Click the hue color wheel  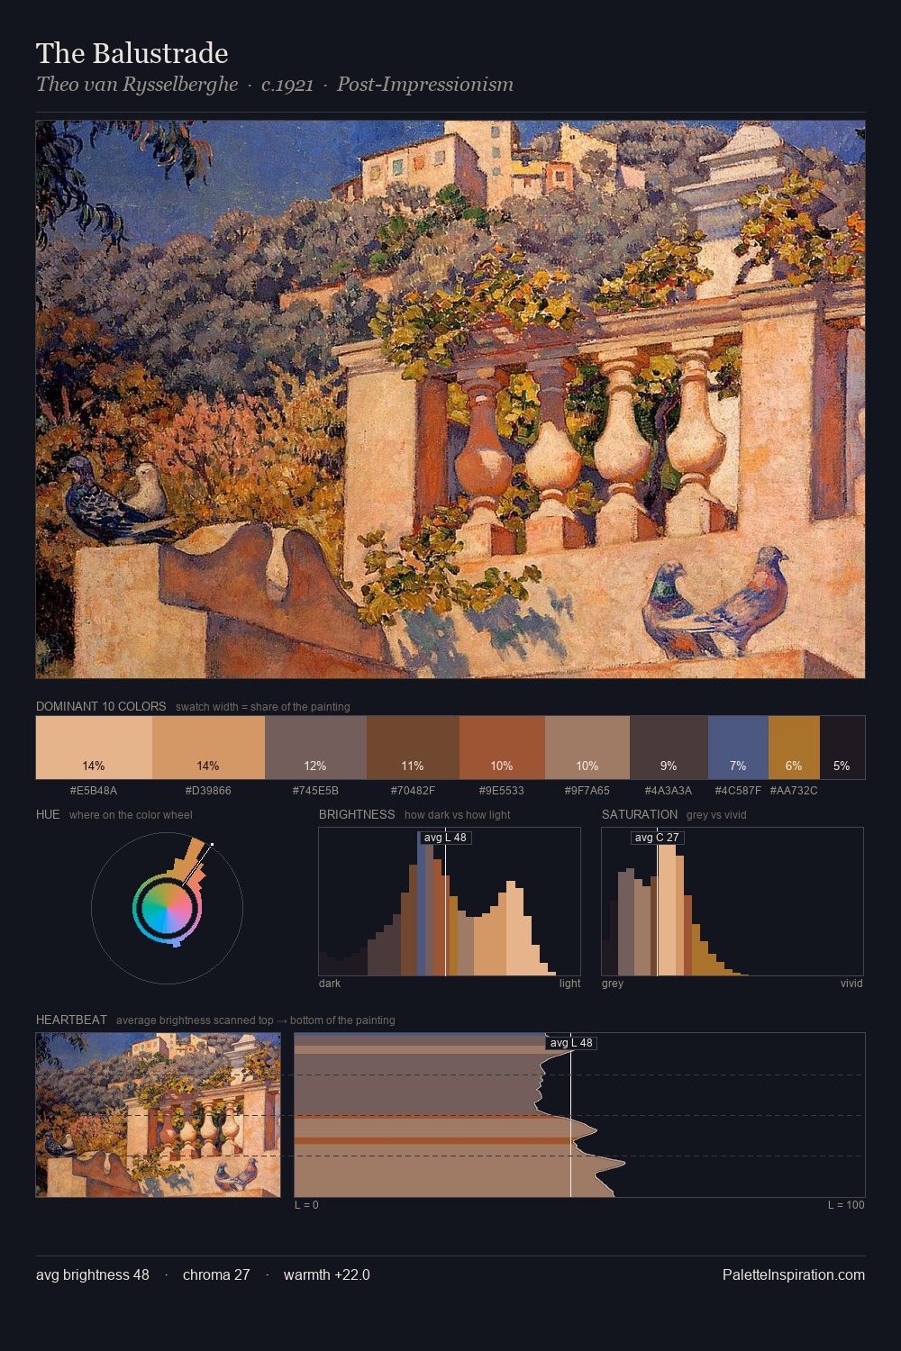[168, 908]
